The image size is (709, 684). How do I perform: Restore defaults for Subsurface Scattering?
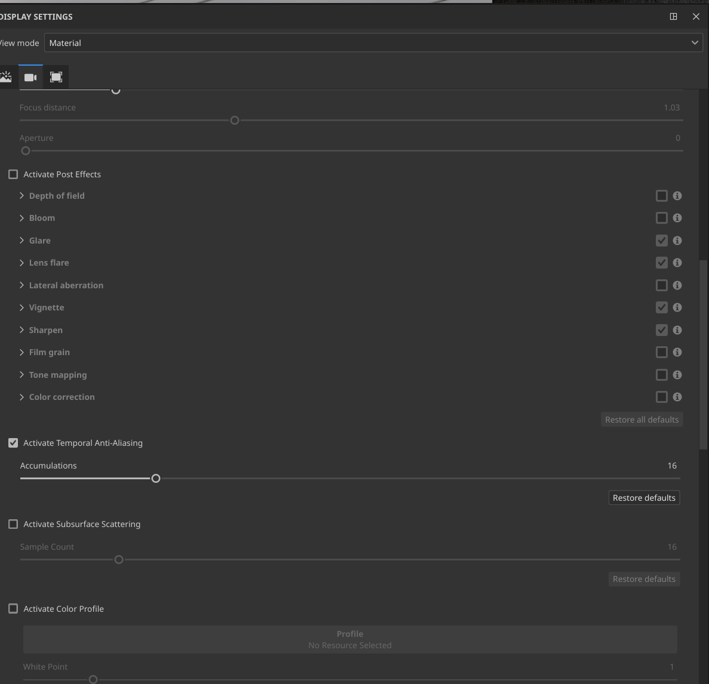pos(644,579)
